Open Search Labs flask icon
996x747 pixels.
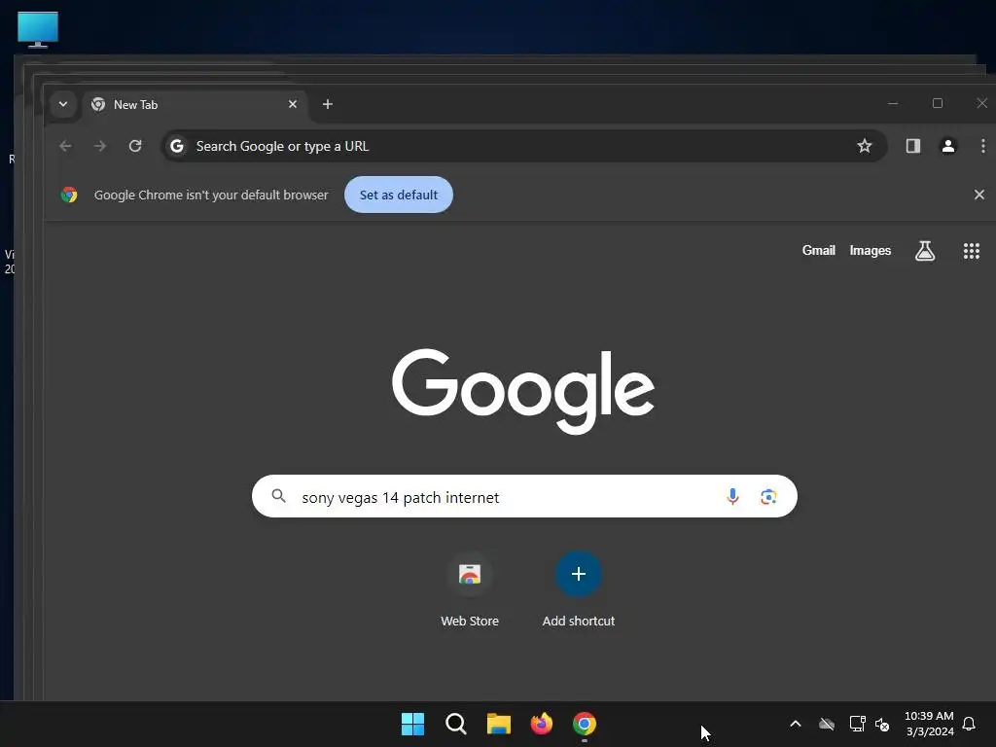point(925,251)
